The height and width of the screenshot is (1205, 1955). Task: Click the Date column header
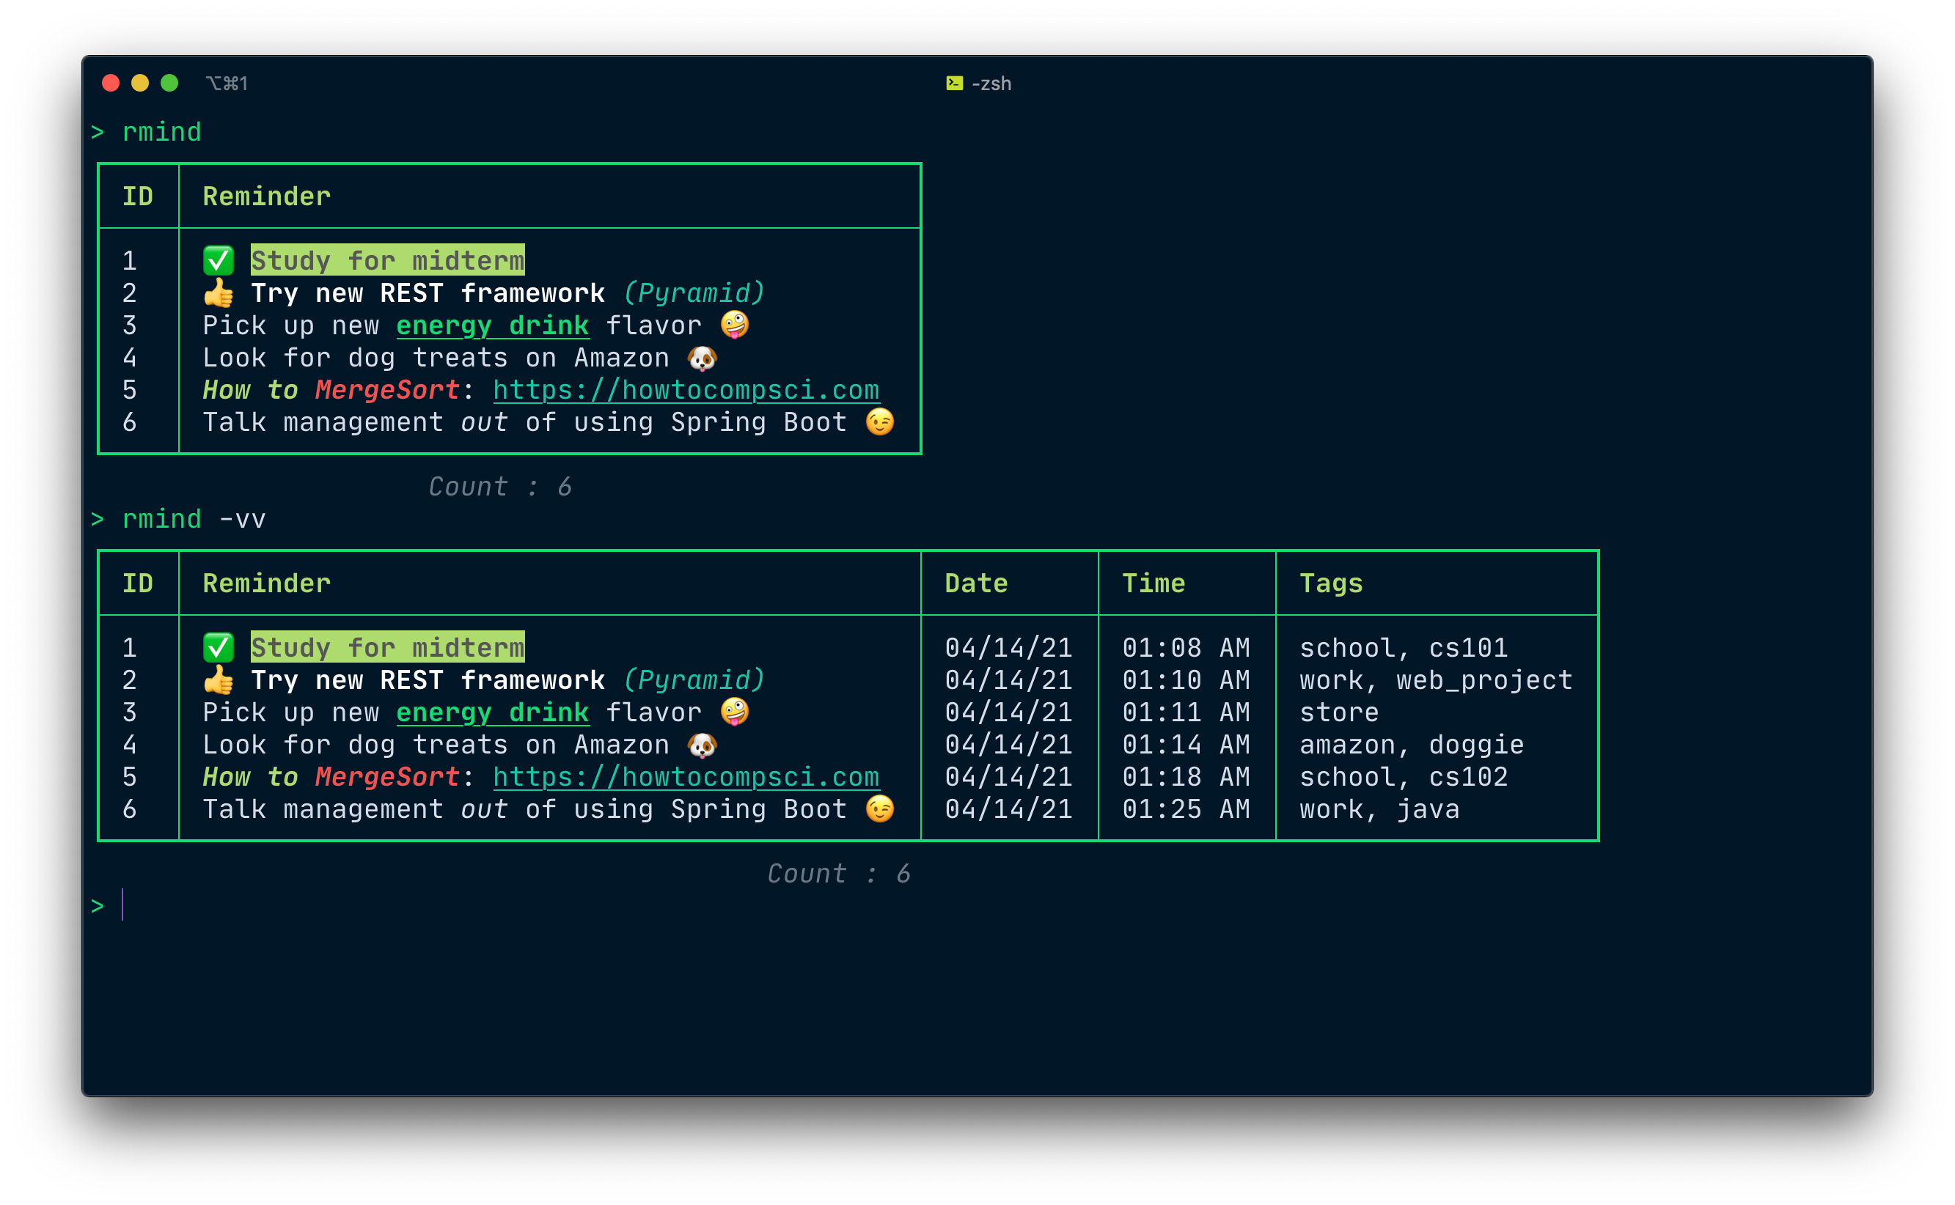[x=976, y=583]
